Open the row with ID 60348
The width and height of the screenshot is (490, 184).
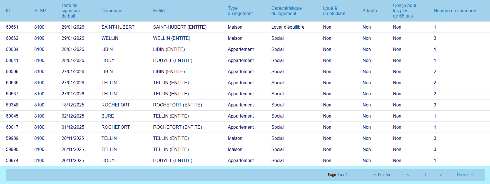click(x=12, y=105)
